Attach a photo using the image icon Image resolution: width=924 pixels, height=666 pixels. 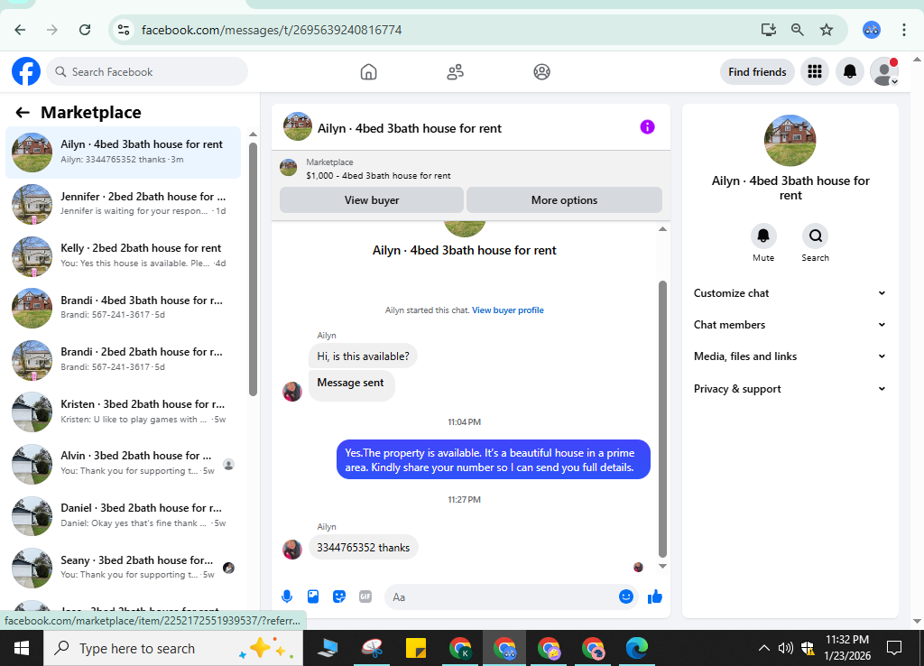tap(313, 597)
